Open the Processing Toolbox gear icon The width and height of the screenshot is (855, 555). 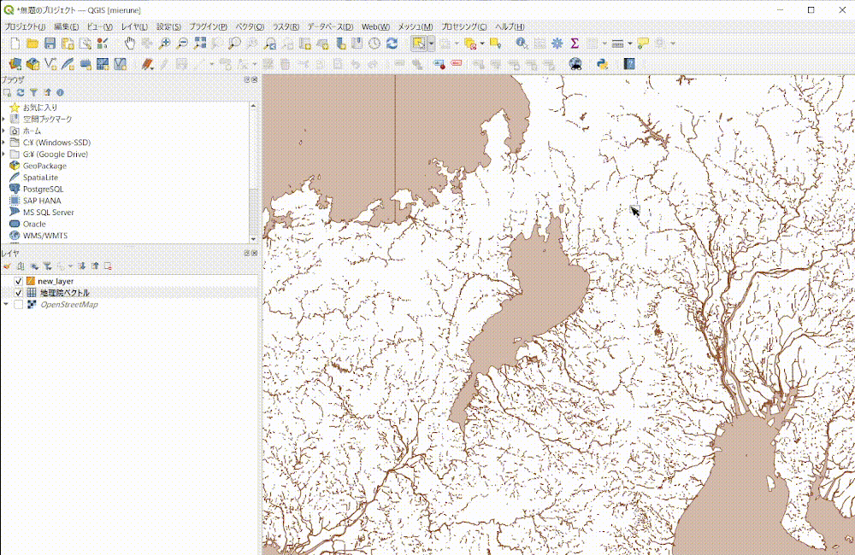[557, 44]
